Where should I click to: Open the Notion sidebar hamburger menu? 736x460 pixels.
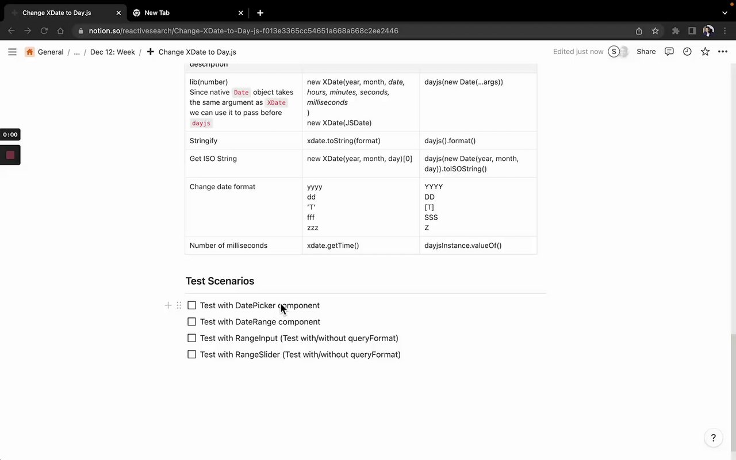pos(12,52)
